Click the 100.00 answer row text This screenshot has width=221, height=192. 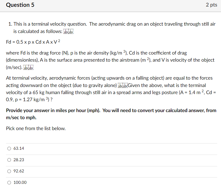pyautogui.click(x=20, y=182)
